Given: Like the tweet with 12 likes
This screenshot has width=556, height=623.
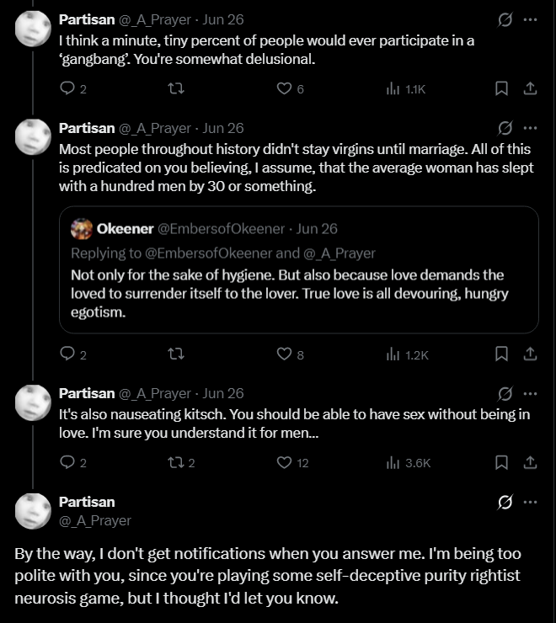Looking at the screenshot, I should coord(292,462).
